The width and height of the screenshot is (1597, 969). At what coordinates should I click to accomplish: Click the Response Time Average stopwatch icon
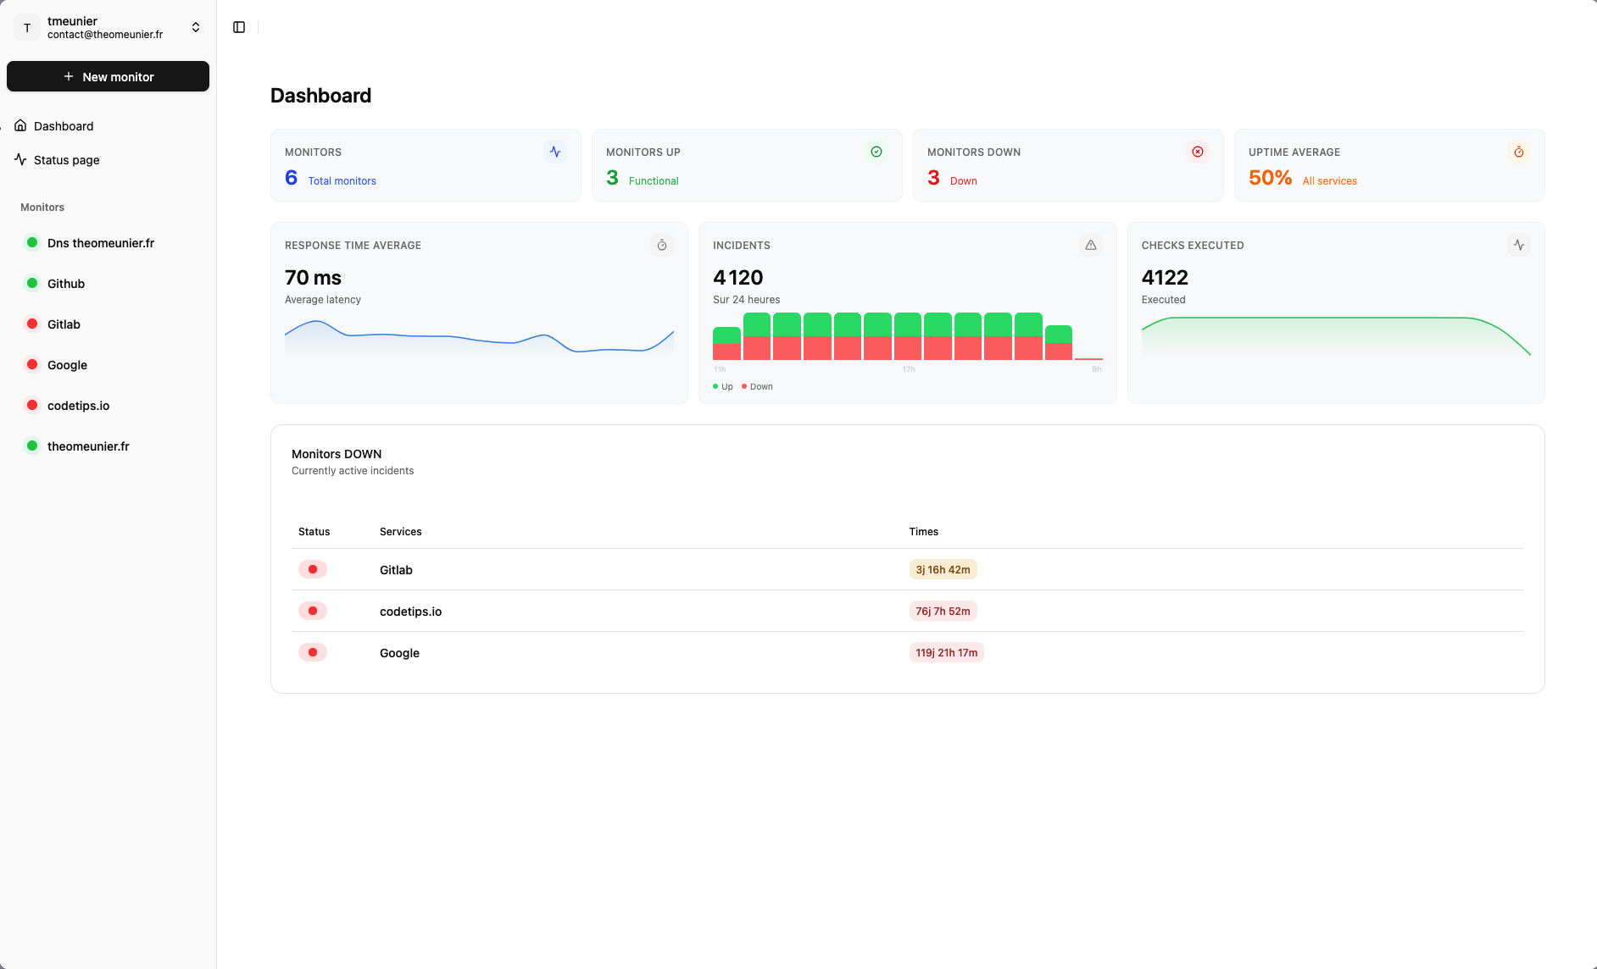[x=662, y=245]
